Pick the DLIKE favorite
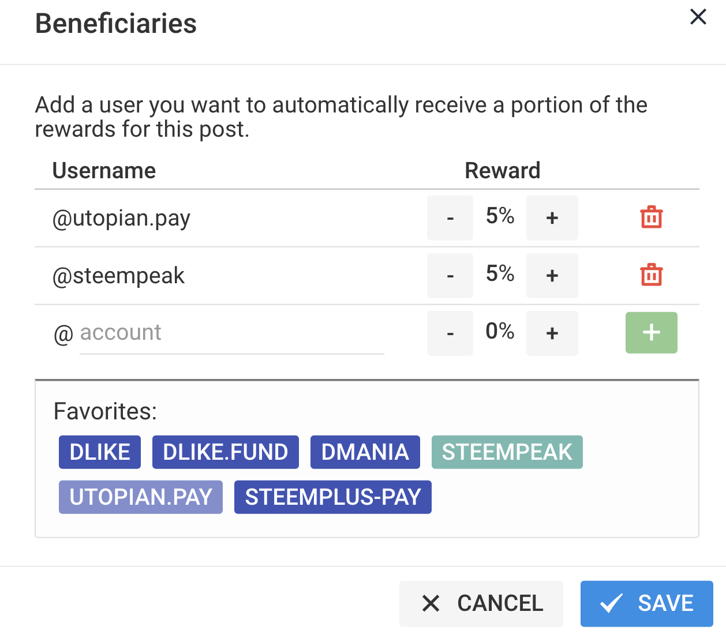 [100, 452]
